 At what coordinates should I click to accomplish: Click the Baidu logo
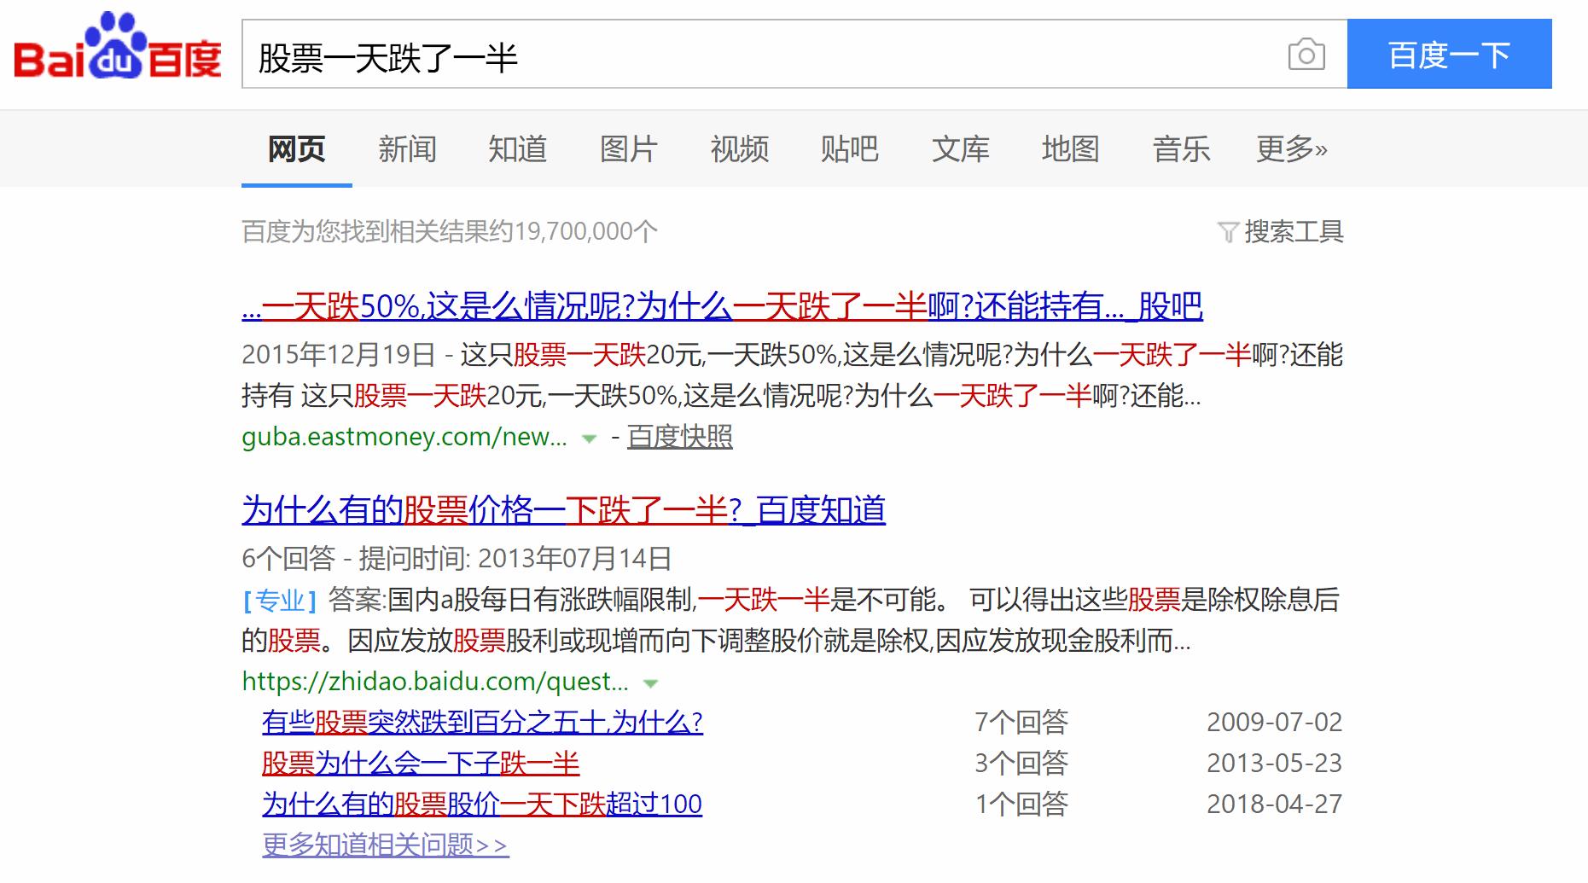pos(115,53)
